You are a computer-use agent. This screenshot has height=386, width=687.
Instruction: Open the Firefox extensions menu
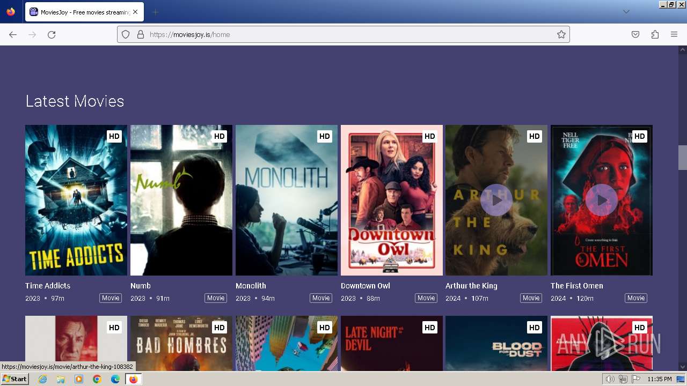[x=655, y=34]
